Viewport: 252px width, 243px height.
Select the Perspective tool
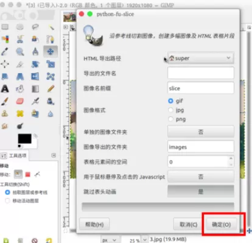point(20,77)
